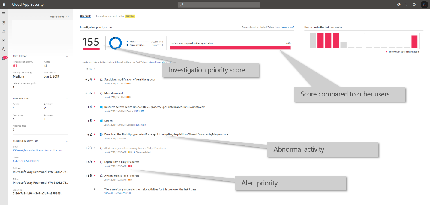This screenshot has width=430, height=205.
Task: Click the score donut chart
Action: [115, 43]
